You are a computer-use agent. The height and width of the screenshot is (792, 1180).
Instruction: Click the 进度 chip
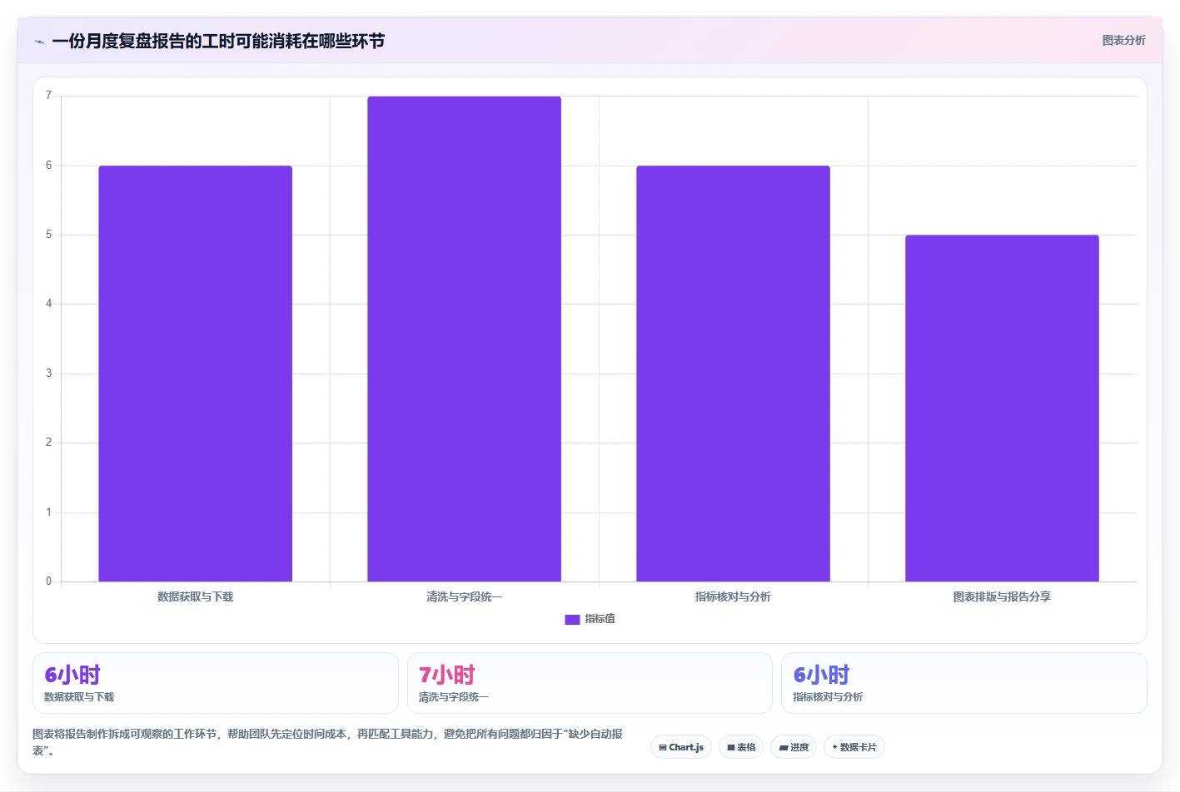click(x=794, y=747)
